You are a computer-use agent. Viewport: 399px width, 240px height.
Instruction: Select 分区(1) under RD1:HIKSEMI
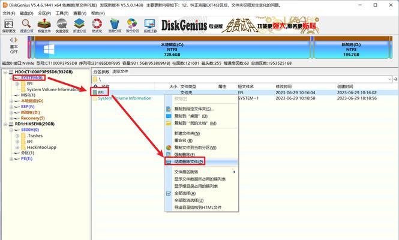click(x=28, y=153)
